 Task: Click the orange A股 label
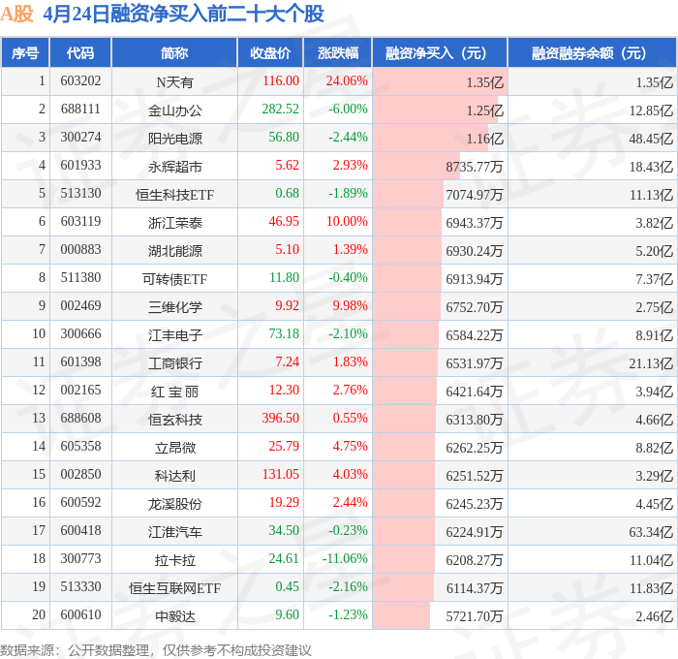[x=16, y=14]
